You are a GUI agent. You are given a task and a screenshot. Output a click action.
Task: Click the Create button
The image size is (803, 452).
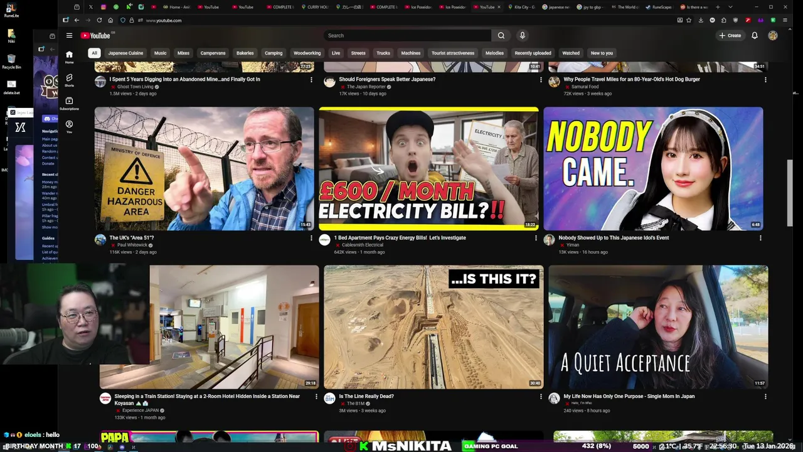click(x=730, y=36)
